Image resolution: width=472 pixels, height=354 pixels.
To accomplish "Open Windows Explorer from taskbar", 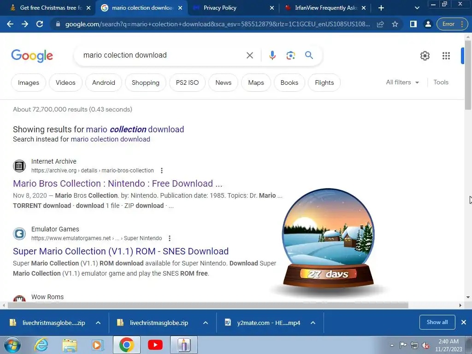I will (x=70, y=345).
